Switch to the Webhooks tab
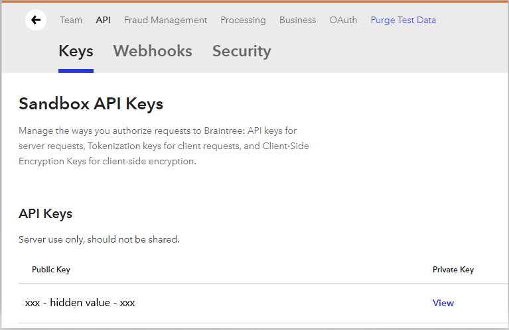 [x=153, y=51]
